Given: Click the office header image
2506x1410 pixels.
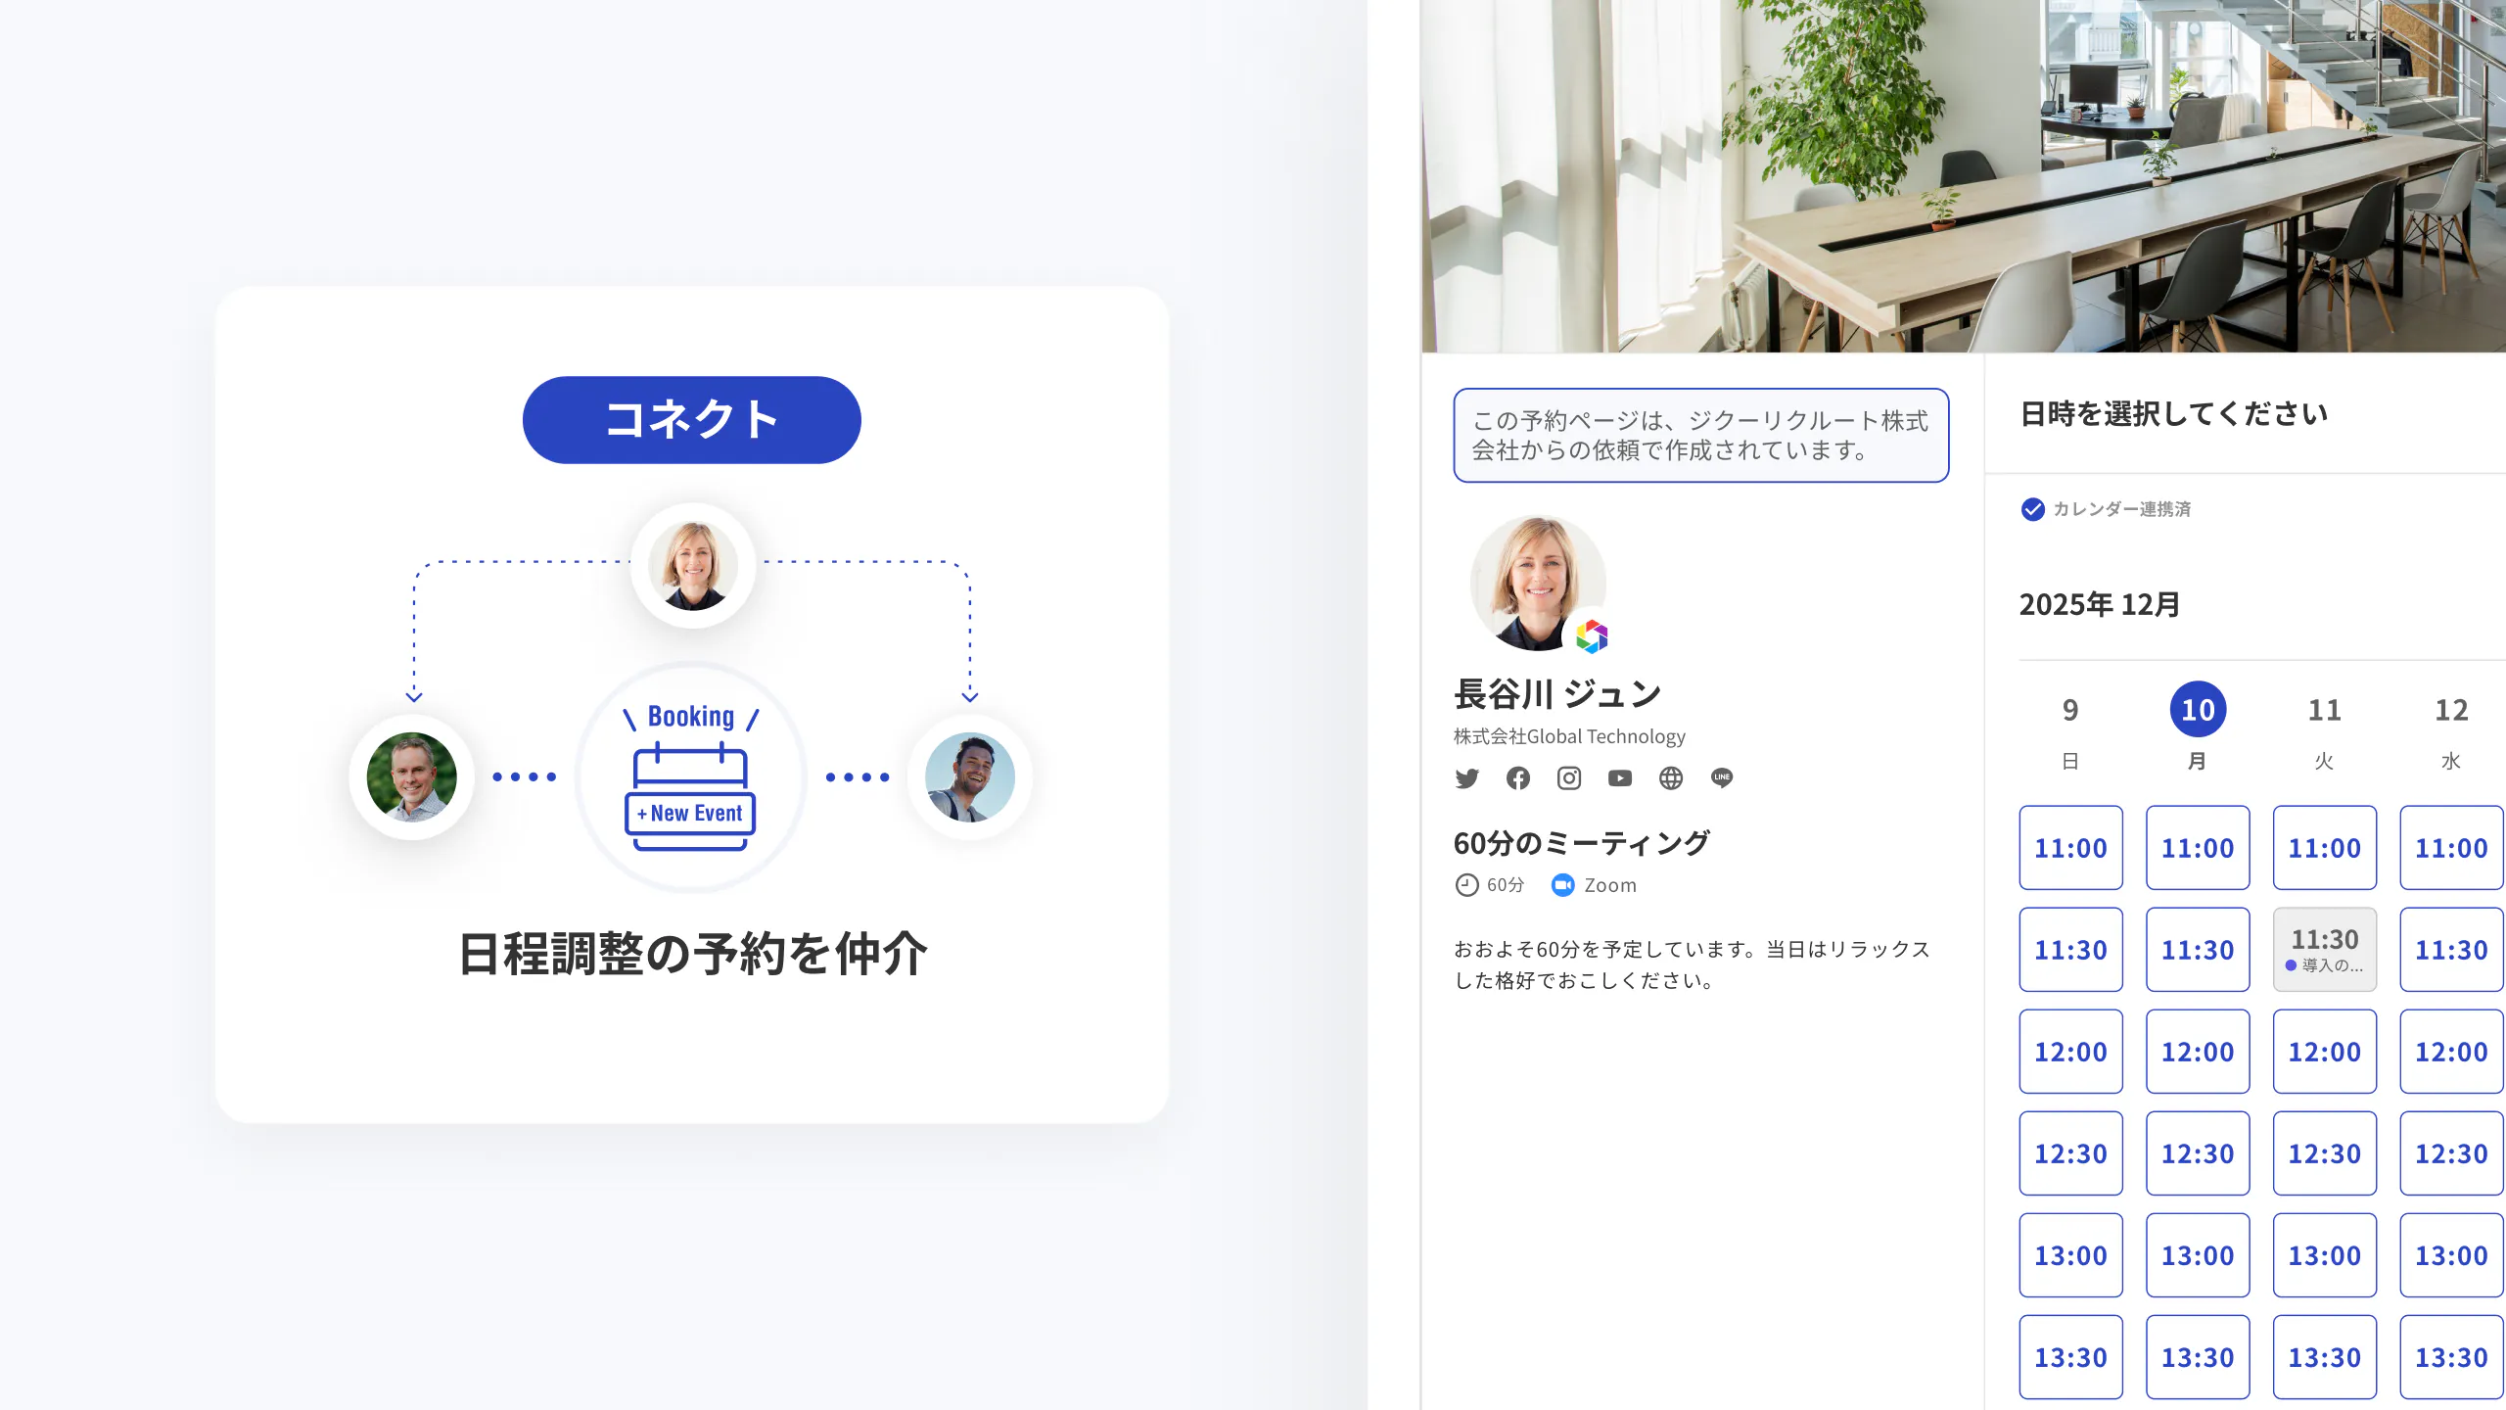Looking at the screenshot, I should tap(1958, 176).
